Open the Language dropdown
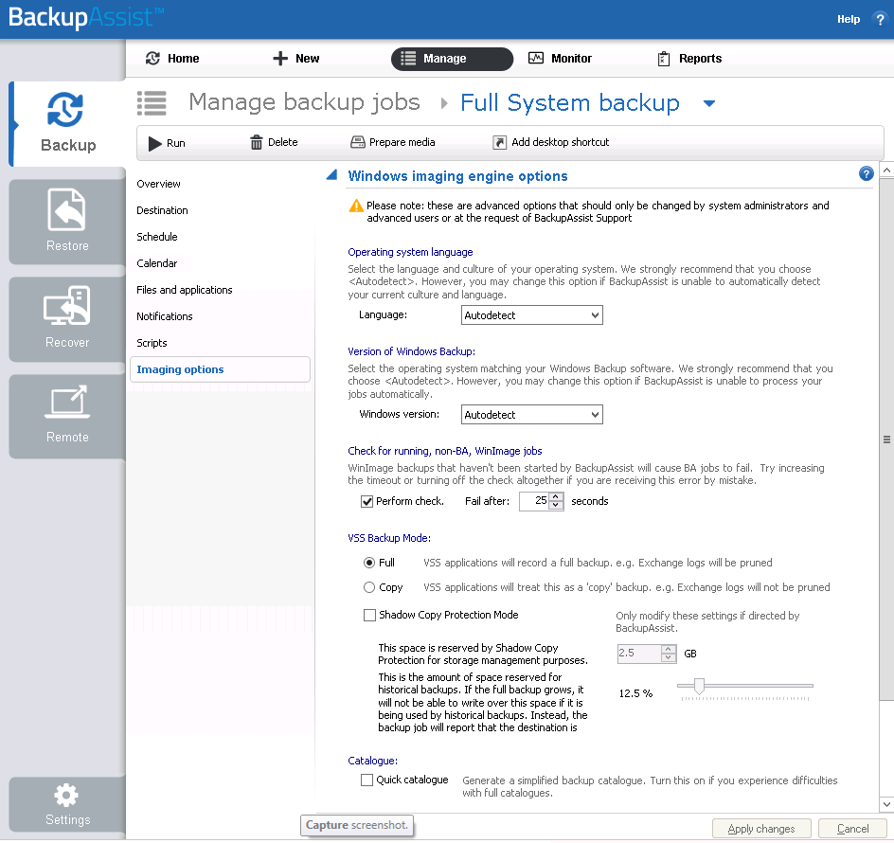894x843 pixels. pyautogui.click(x=532, y=314)
